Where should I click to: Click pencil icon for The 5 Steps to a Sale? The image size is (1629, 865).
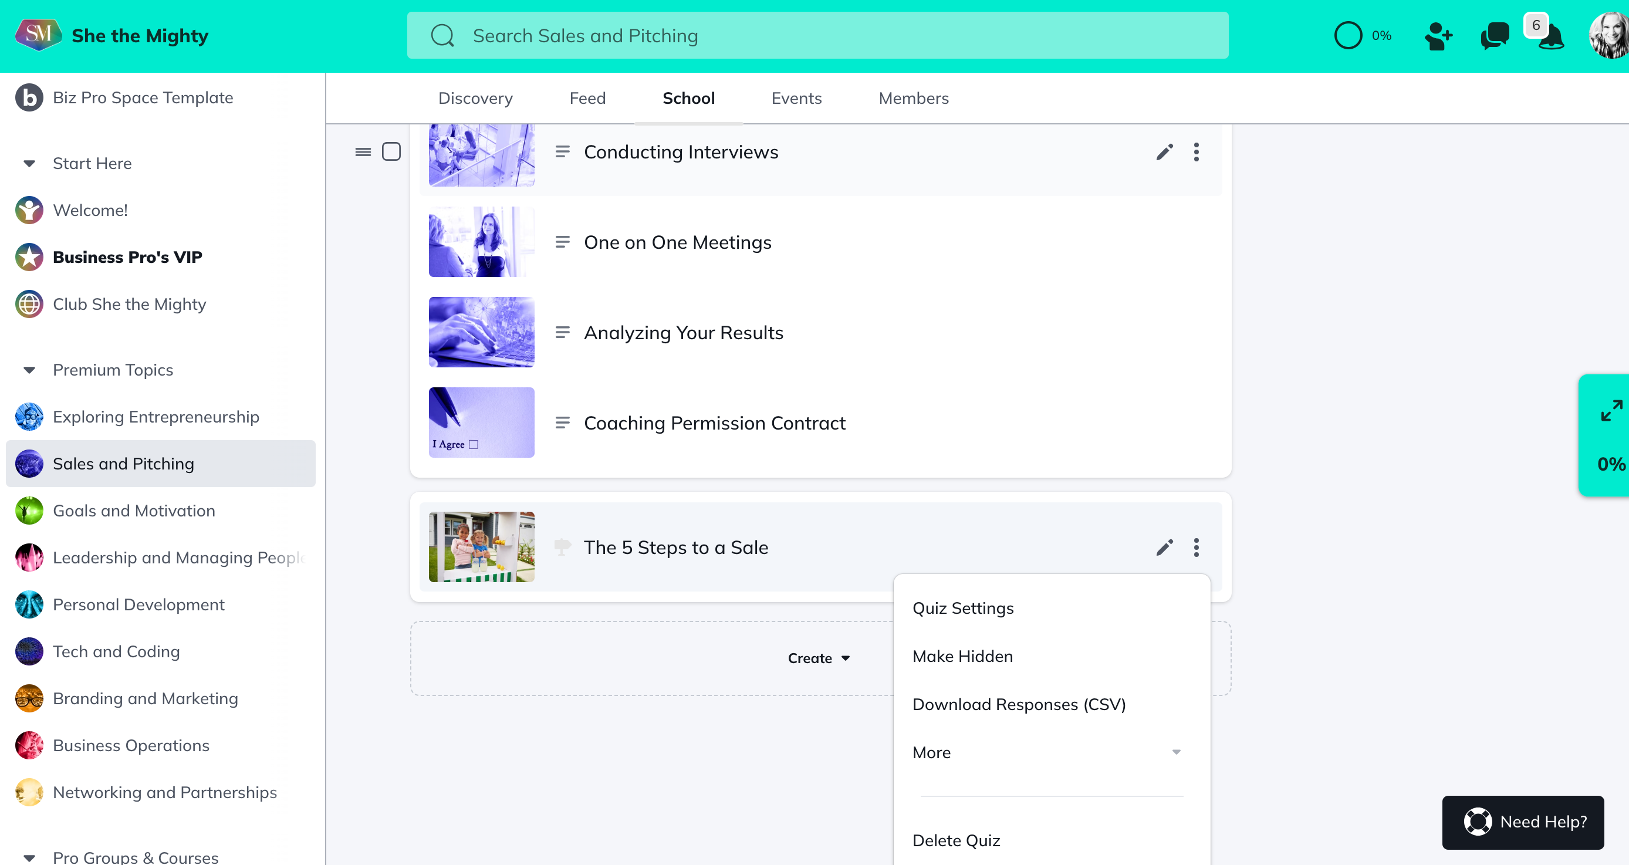tap(1164, 548)
